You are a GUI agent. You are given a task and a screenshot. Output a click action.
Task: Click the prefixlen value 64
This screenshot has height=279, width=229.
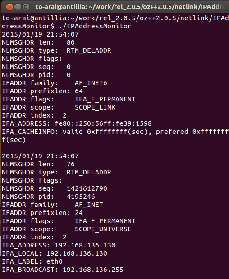click(79, 91)
